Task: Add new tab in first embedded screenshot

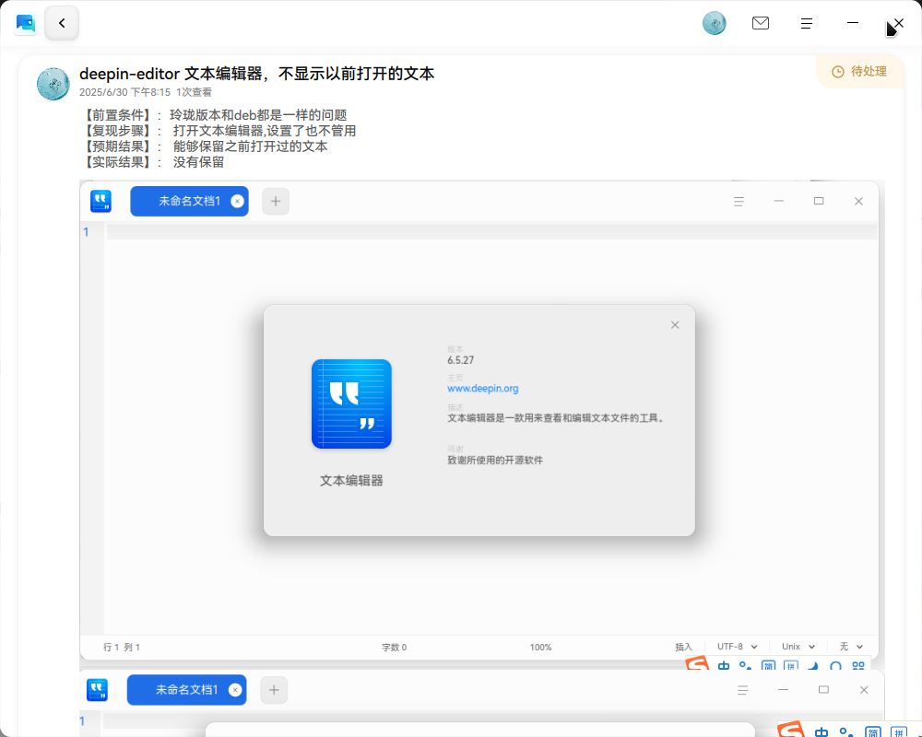Action: [275, 202]
